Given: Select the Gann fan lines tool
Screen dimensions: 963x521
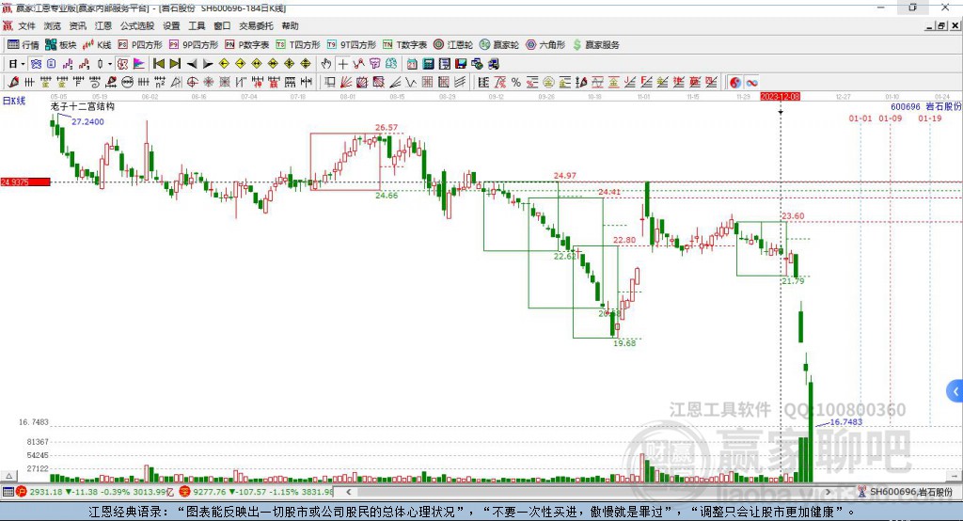Looking at the screenshot, I should (x=346, y=83).
